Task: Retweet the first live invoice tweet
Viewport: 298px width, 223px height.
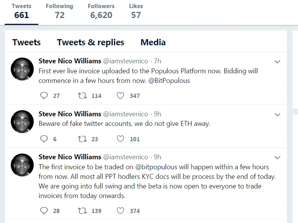Action: tap(82, 95)
